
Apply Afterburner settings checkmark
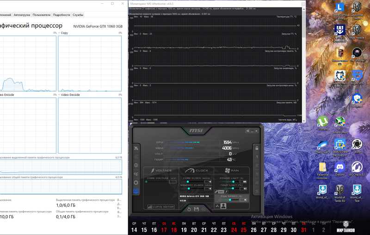pyautogui.click(x=203, y=209)
